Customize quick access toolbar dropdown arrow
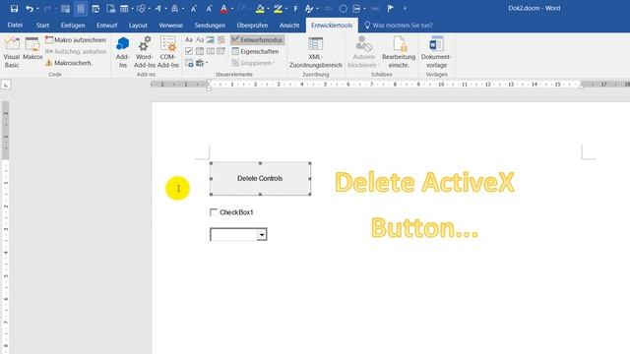Screen dimensions: 630x354 (405, 9)
